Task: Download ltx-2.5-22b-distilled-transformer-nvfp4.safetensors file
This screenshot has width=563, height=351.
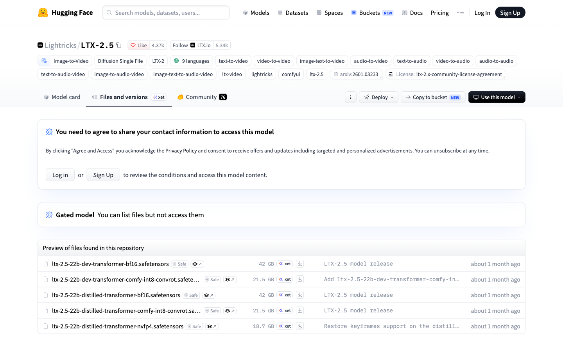Action: (x=300, y=326)
